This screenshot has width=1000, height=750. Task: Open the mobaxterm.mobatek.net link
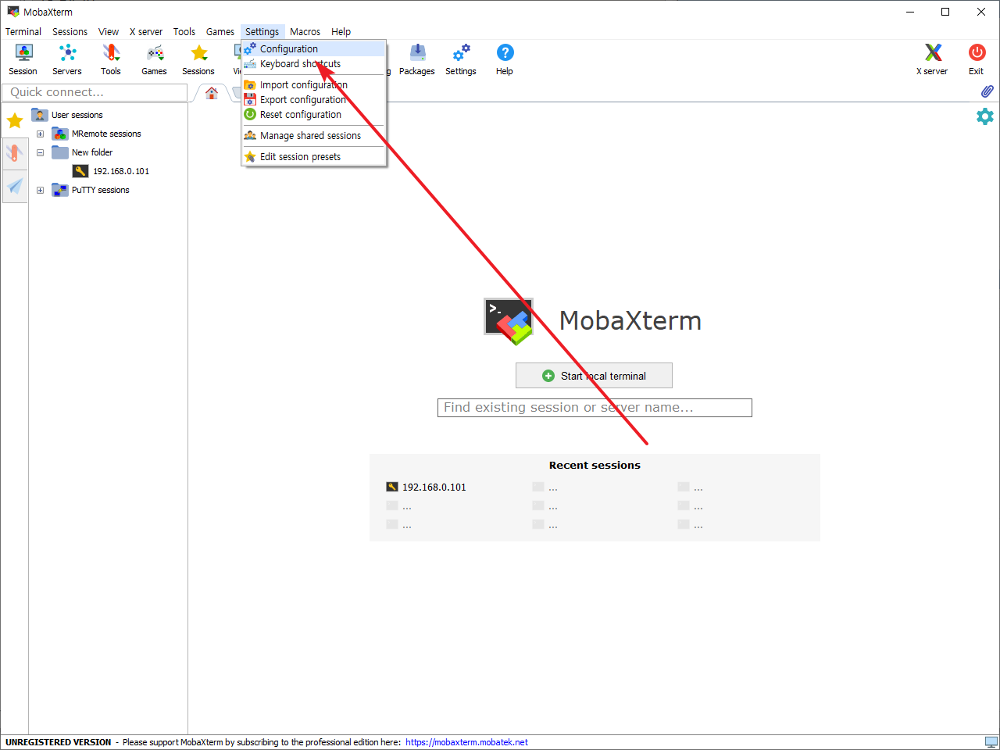pos(466,742)
